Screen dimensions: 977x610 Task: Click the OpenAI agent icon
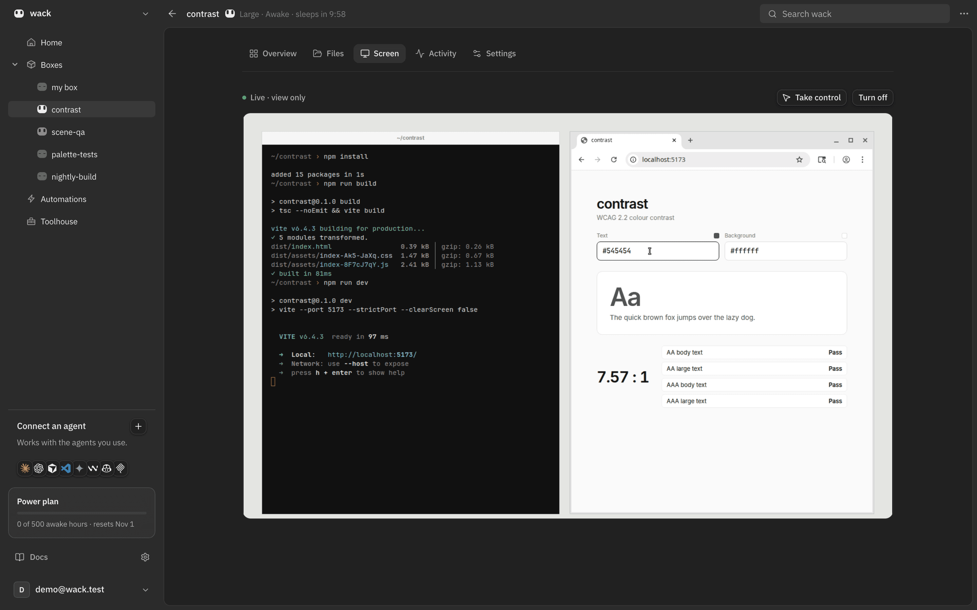coord(39,468)
